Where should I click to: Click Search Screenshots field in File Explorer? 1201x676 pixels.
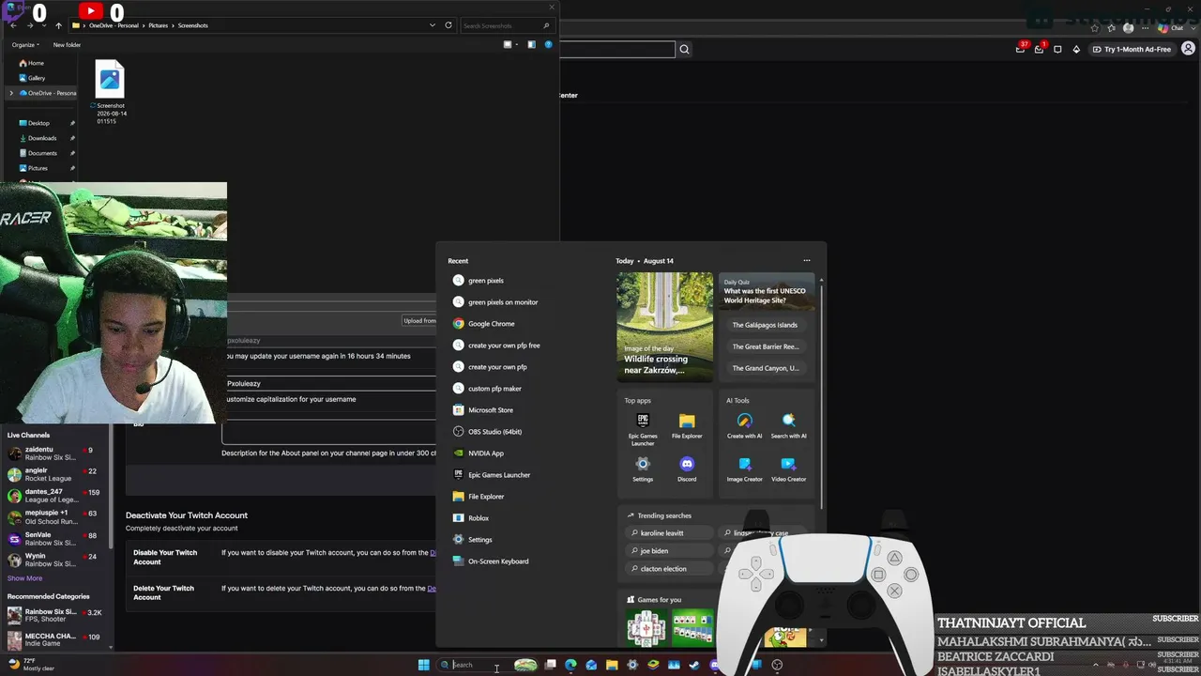coord(506,25)
